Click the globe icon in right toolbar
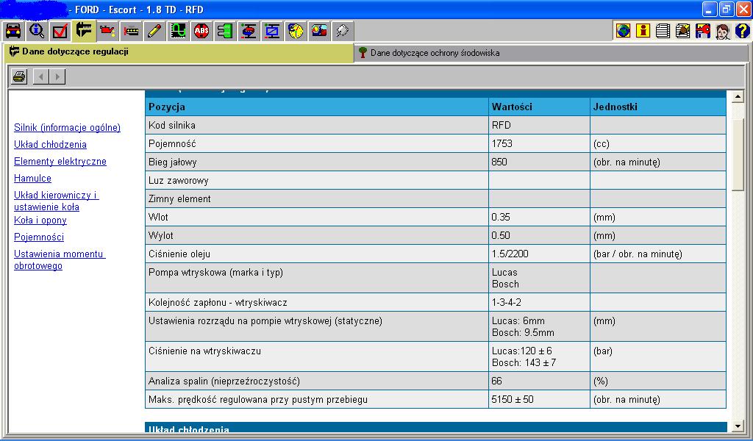The height and width of the screenshot is (441, 753). (x=623, y=31)
